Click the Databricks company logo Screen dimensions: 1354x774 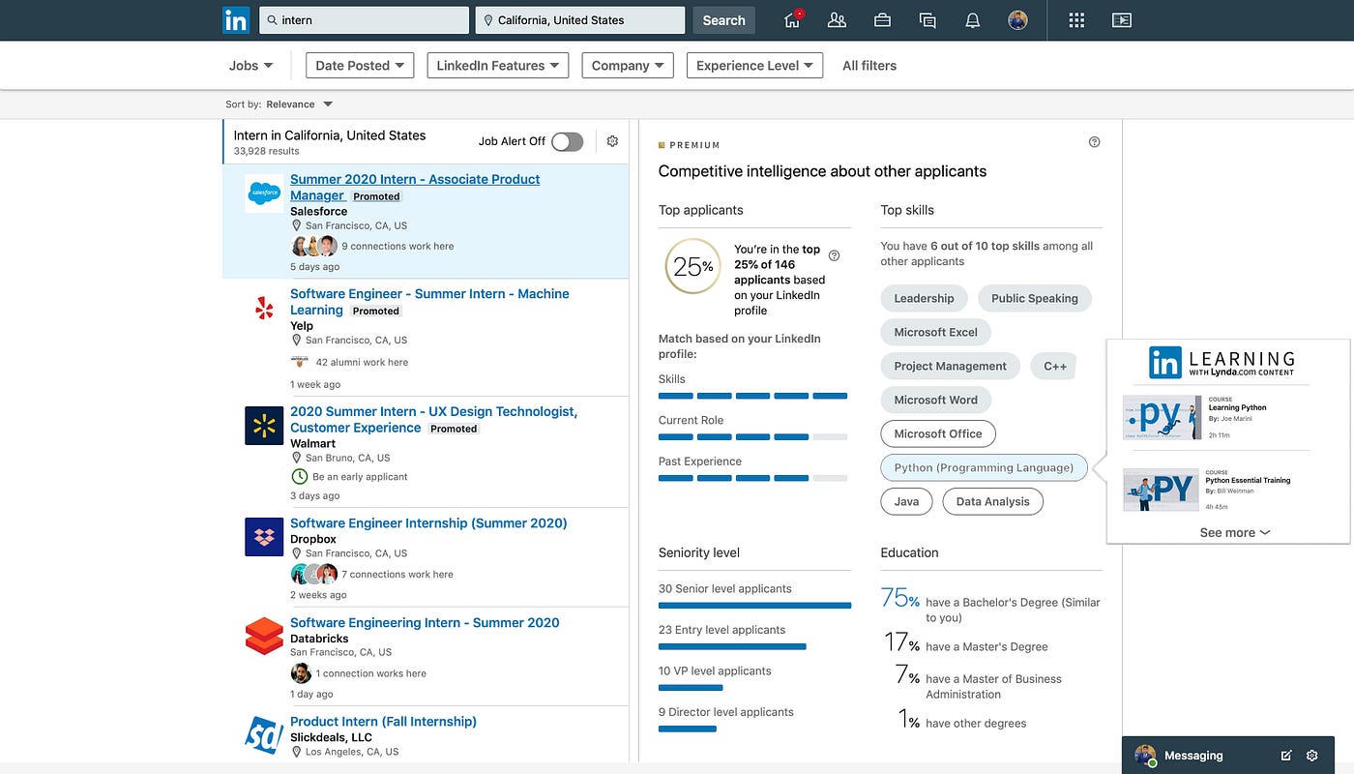(264, 637)
